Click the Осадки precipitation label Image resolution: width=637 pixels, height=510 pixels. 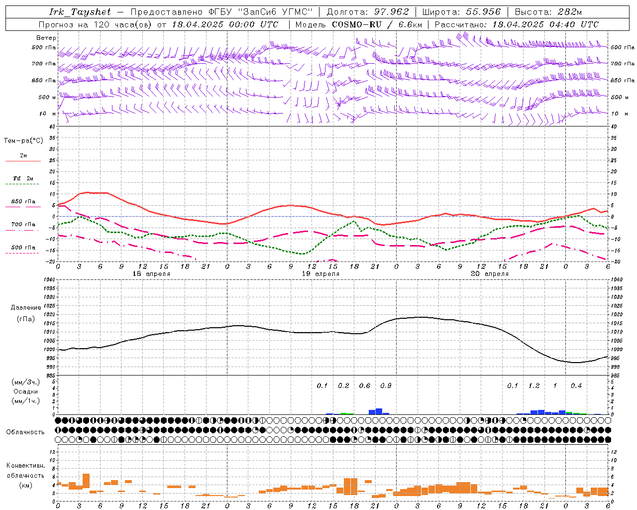point(25,391)
